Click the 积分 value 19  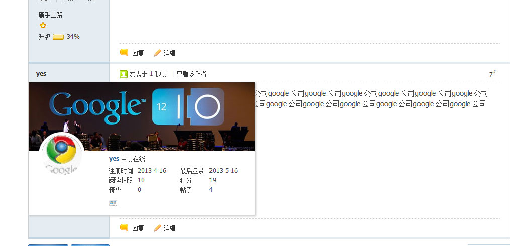click(x=213, y=180)
